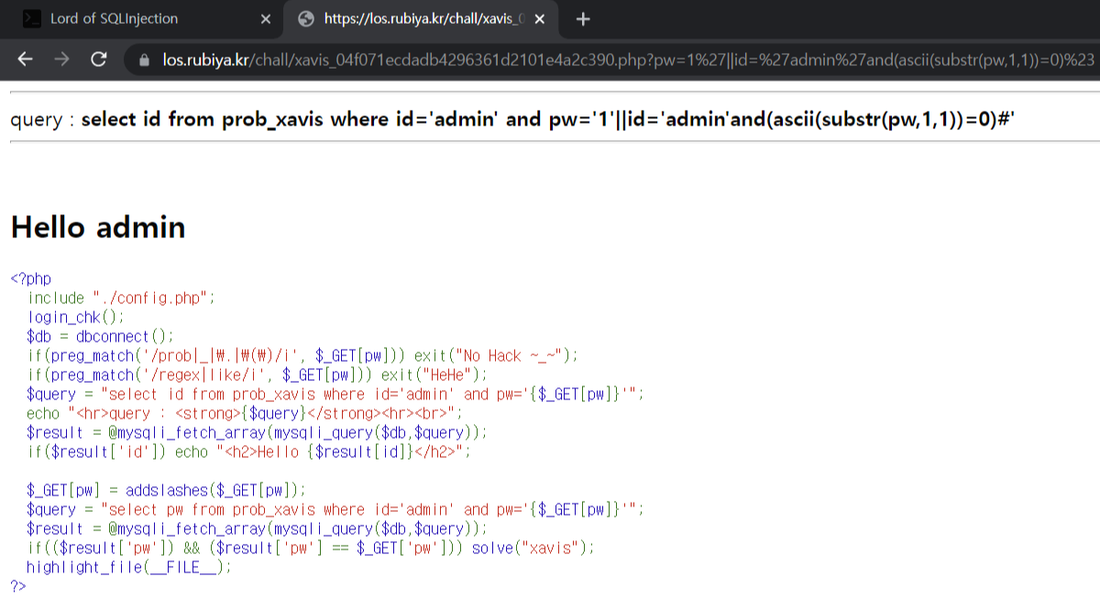The height and width of the screenshot is (598, 1100).
Task: Switch to the Lord of SQLInjection tab
Action: [x=147, y=18]
